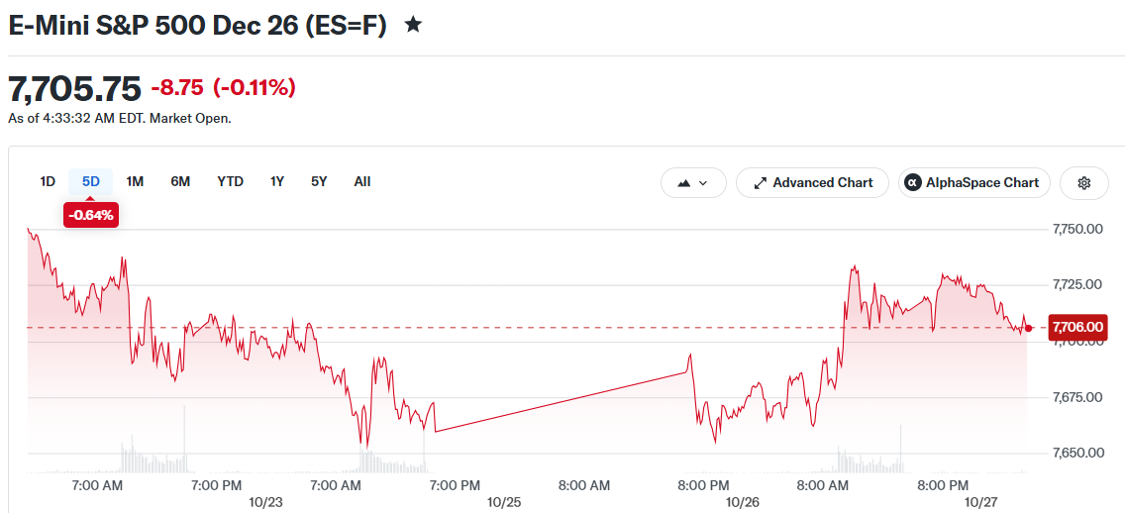Show the 1Y chart range

click(277, 181)
